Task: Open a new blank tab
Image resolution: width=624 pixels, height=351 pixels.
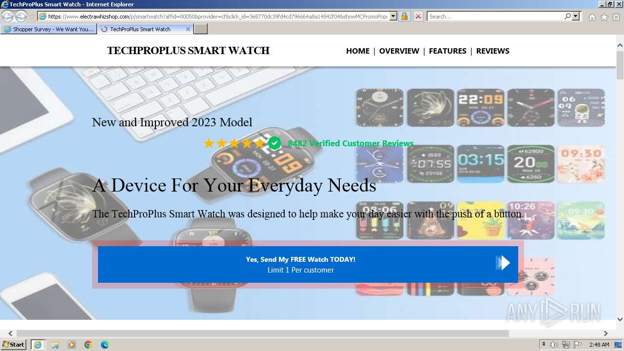Action: point(201,29)
